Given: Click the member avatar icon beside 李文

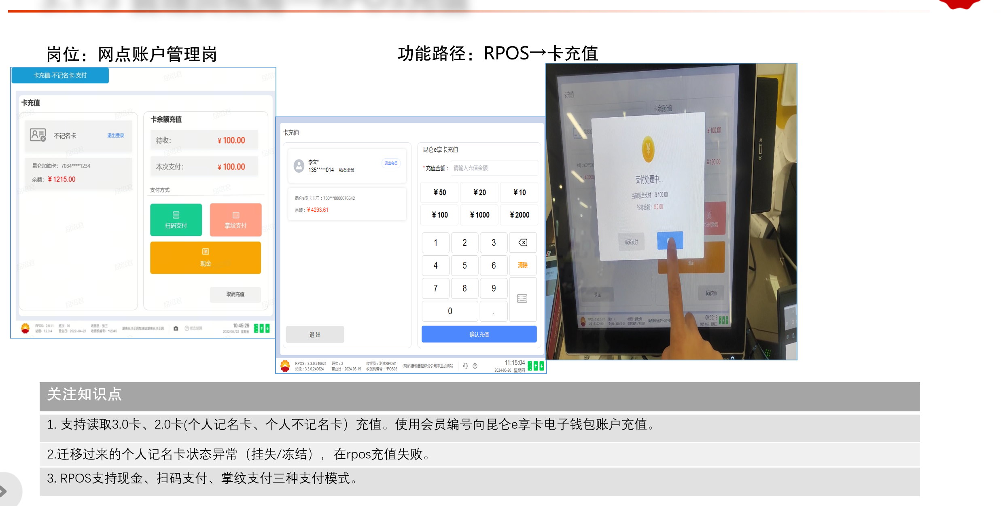Looking at the screenshot, I should (299, 165).
